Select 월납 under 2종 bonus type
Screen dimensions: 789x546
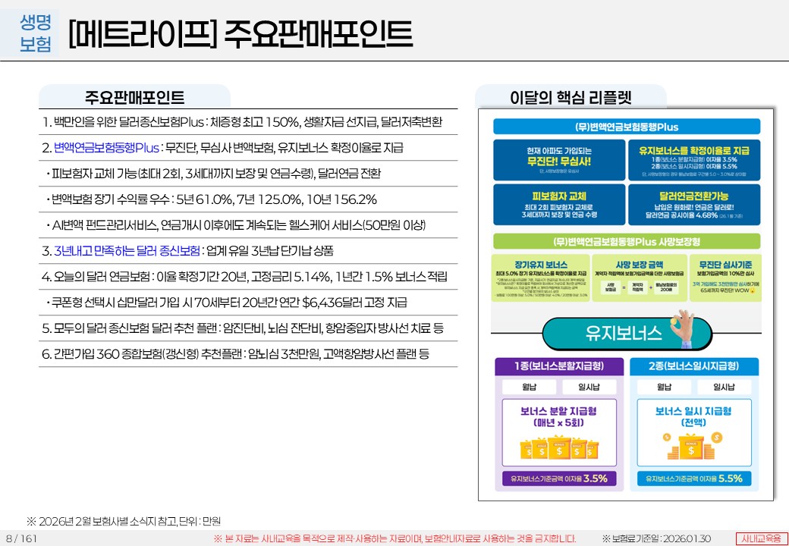(664, 387)
